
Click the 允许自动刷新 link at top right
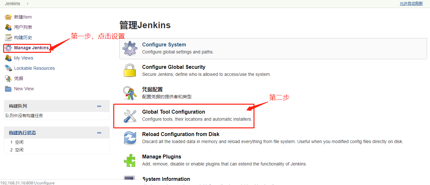(411, 4)
